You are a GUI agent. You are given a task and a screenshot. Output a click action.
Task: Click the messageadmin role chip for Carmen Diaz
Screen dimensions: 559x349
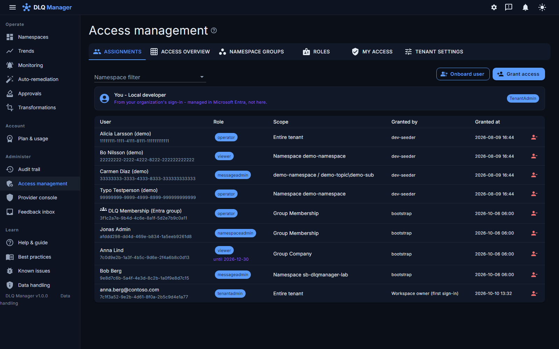(x=233, y=175)
